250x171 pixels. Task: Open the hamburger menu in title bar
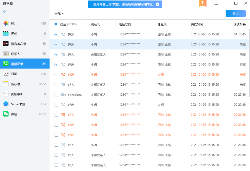[216, 3]
